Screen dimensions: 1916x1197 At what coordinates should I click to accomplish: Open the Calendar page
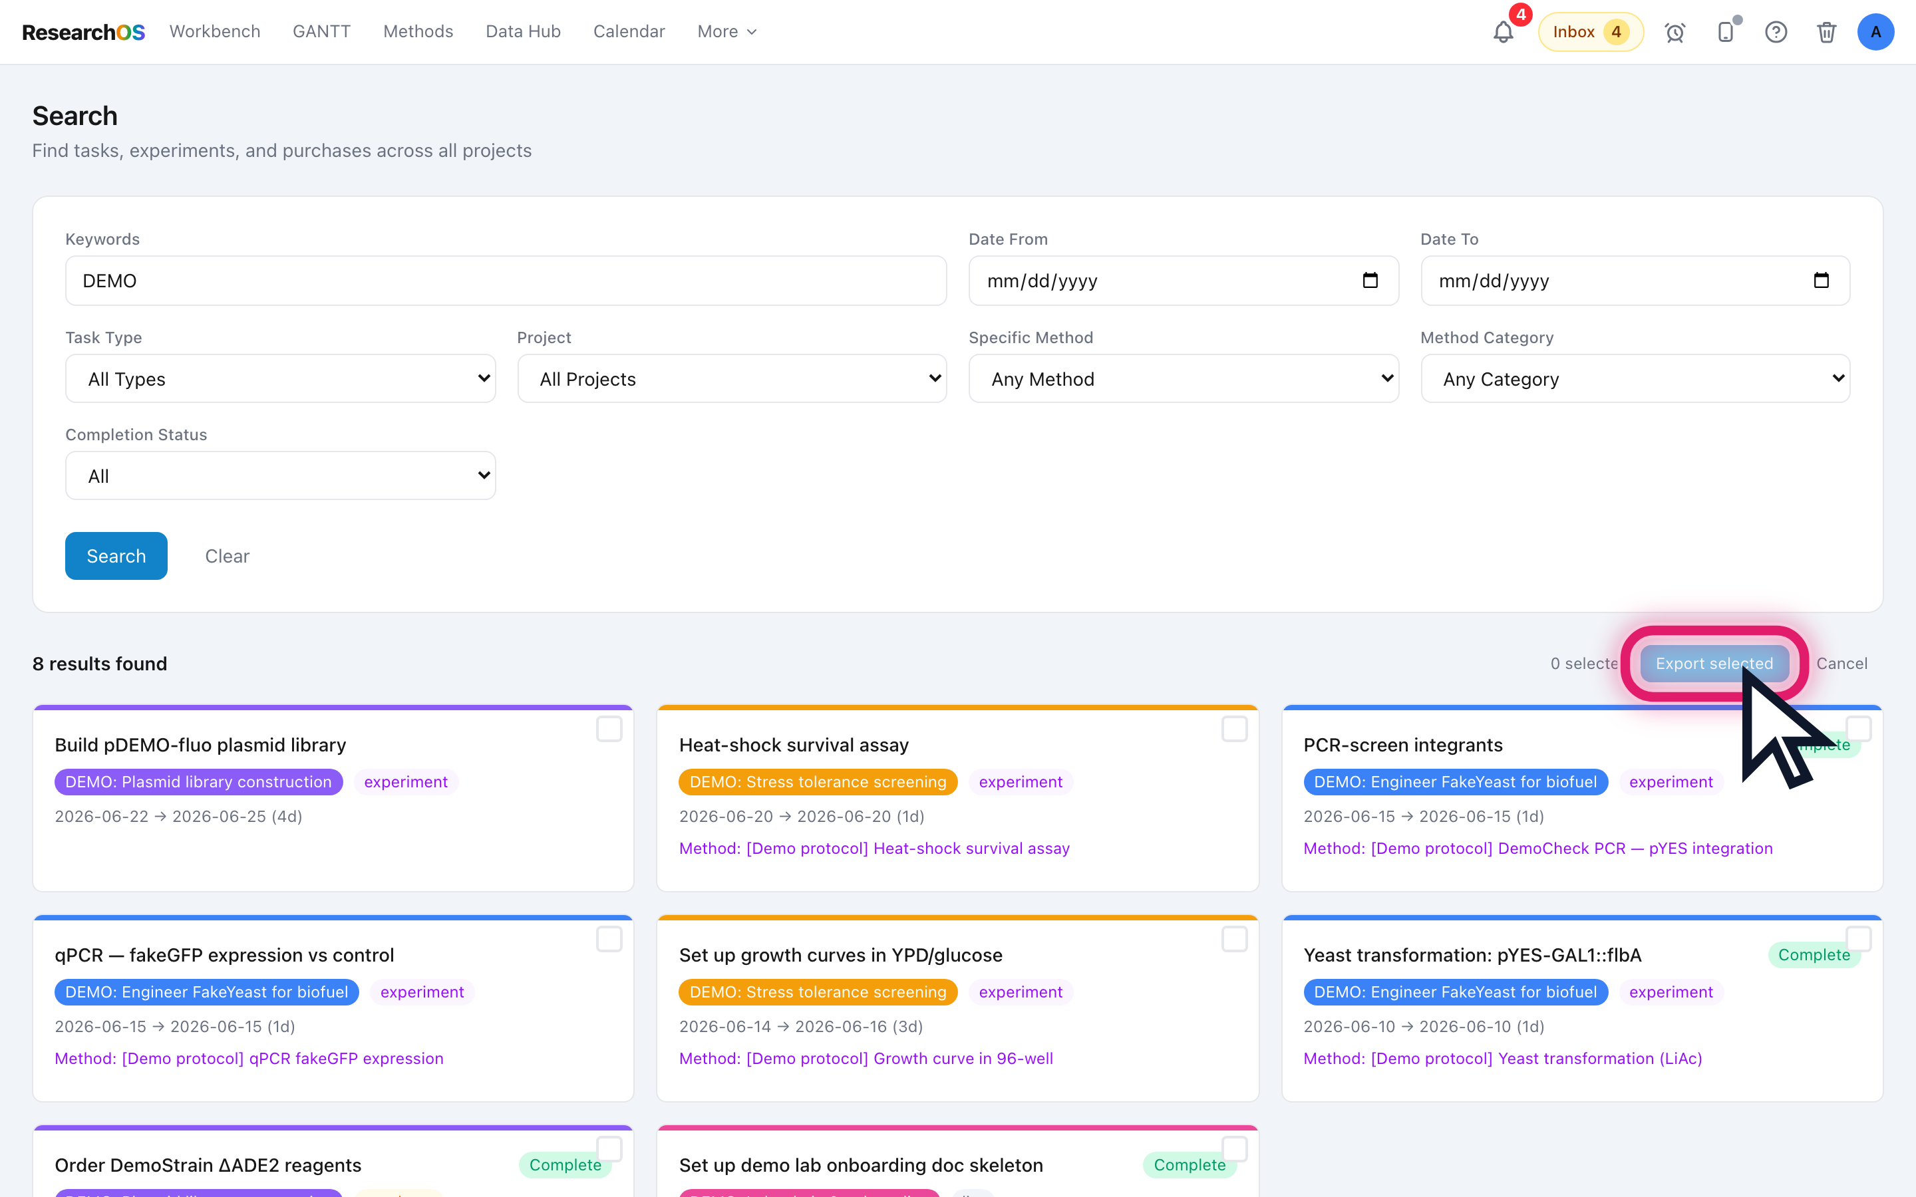[x=629, y=32]
